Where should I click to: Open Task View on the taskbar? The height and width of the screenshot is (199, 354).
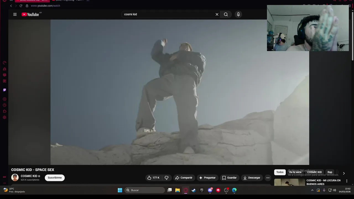170,190
